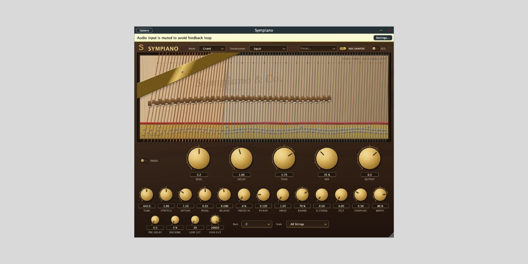Click the large Send knob
Image resolution: width=528 pixels, height=264 pixels.
[199, 158]
